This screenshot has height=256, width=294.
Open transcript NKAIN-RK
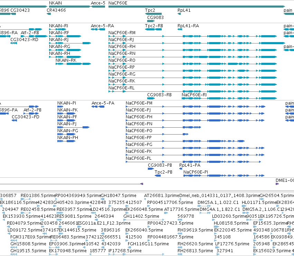point(66,60)
